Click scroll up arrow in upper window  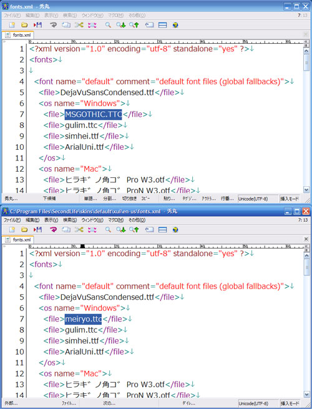[x=306, y=51]
